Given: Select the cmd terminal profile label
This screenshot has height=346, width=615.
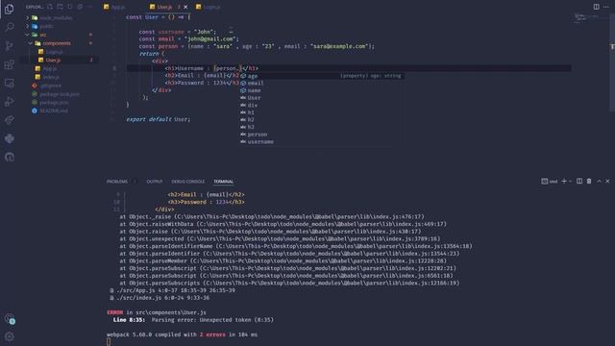Looking at the screenshot, I should (x=550, y=182).
